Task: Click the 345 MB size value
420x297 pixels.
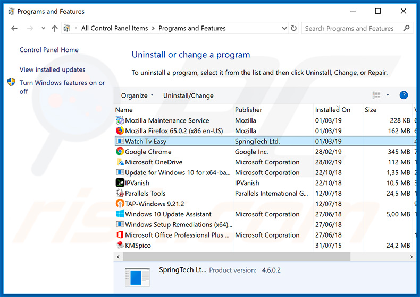Action: (x=399, y=152)
